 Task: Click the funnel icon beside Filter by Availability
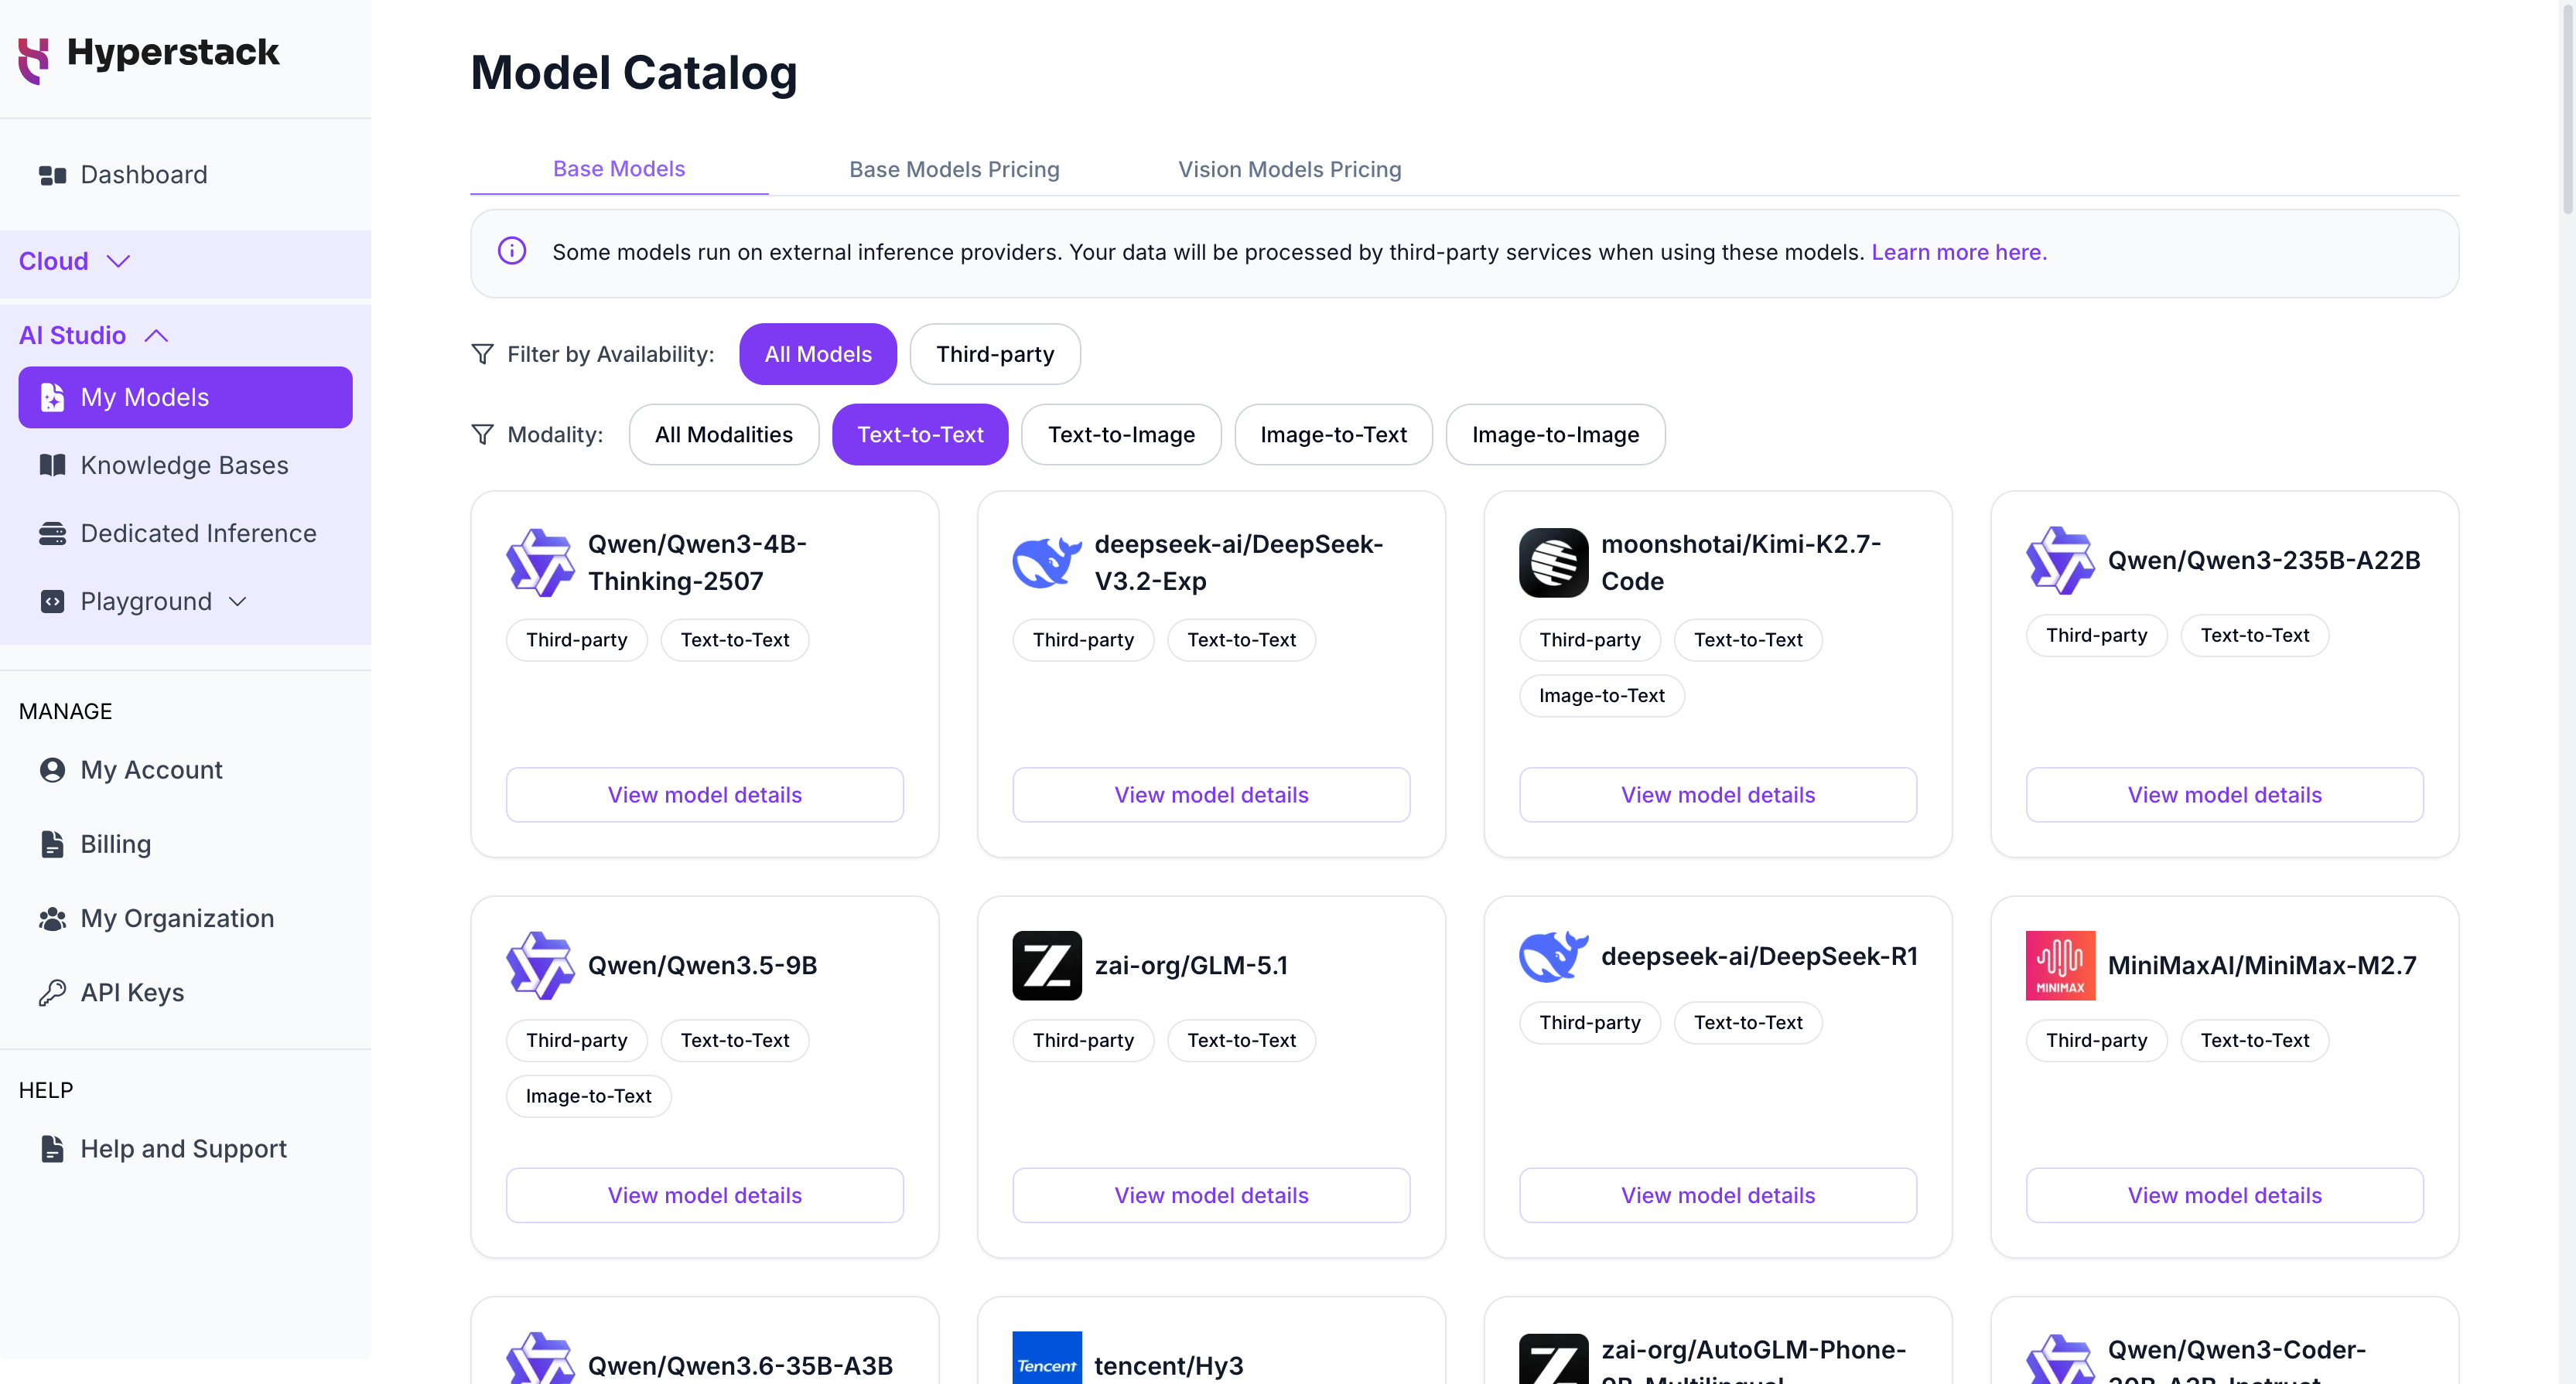[482, 355]
